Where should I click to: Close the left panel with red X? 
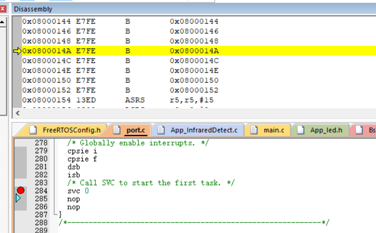point(2,9)
